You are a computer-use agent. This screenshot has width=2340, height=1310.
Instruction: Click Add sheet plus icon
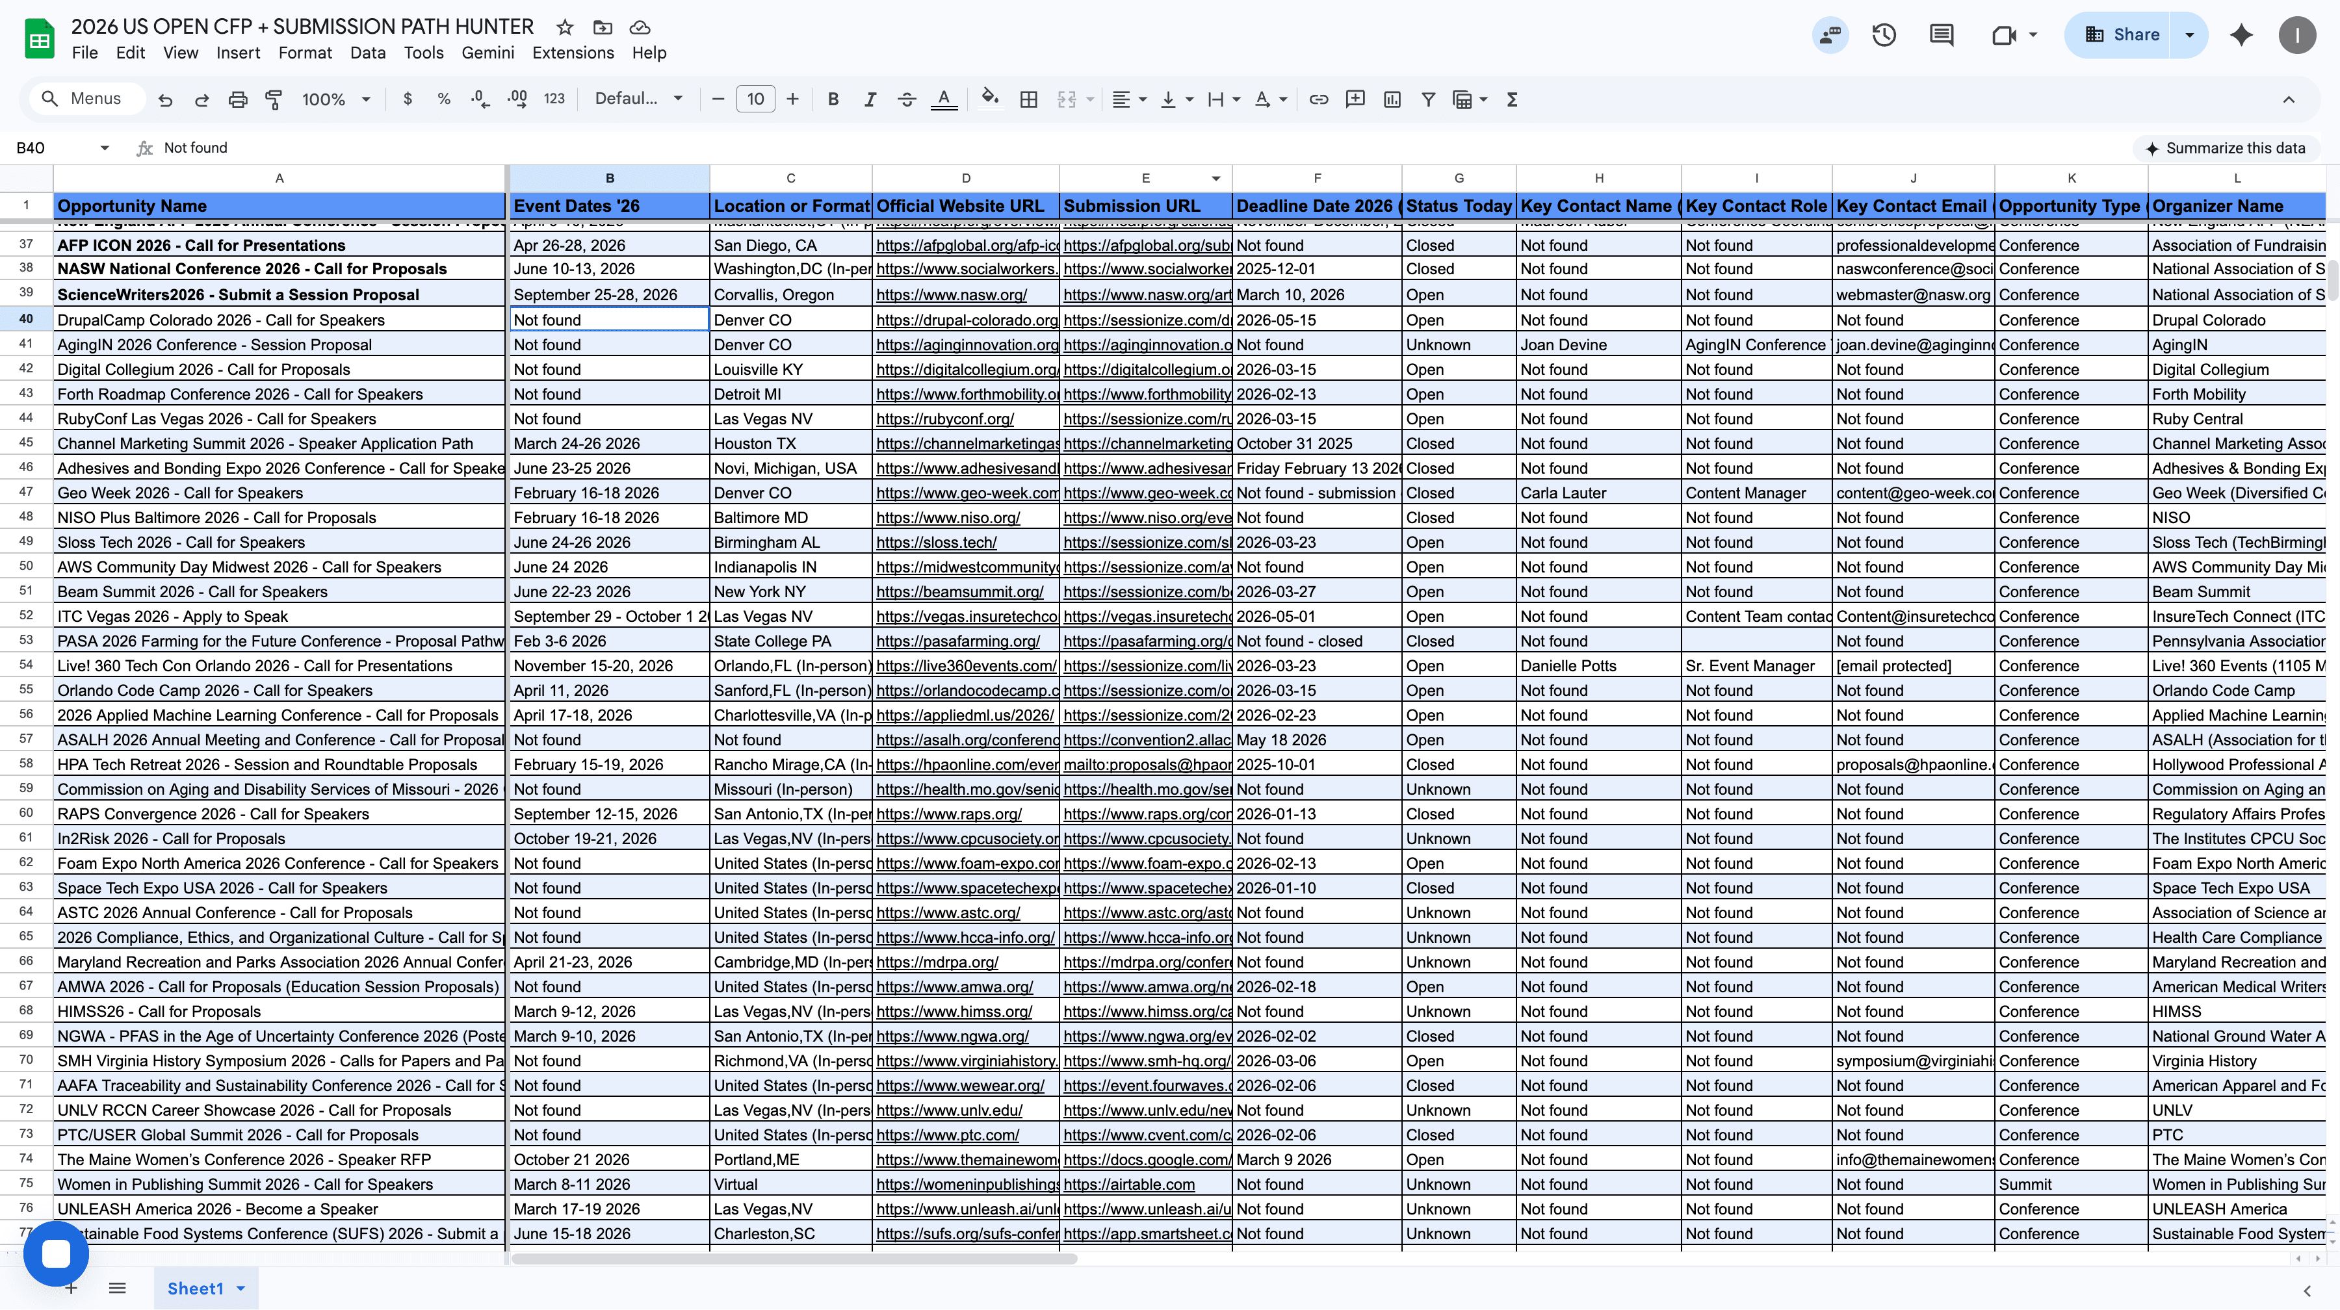[71, 1288]
